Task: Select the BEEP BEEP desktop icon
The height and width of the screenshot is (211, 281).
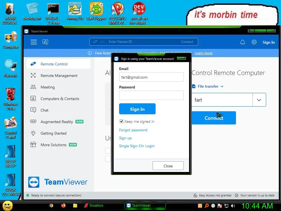Action: (11, 156)
